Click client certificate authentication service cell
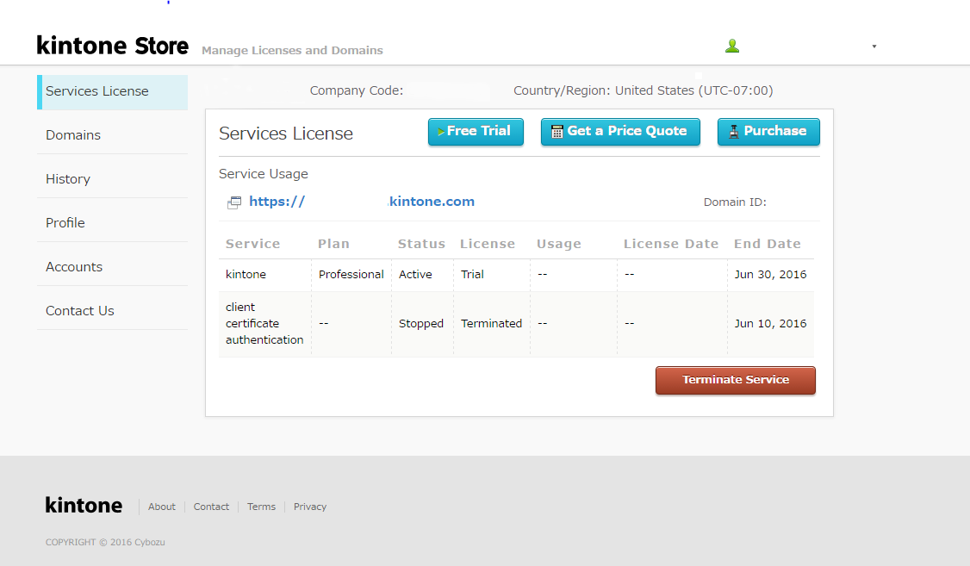970x566 pixels. [x=264, y=324]
